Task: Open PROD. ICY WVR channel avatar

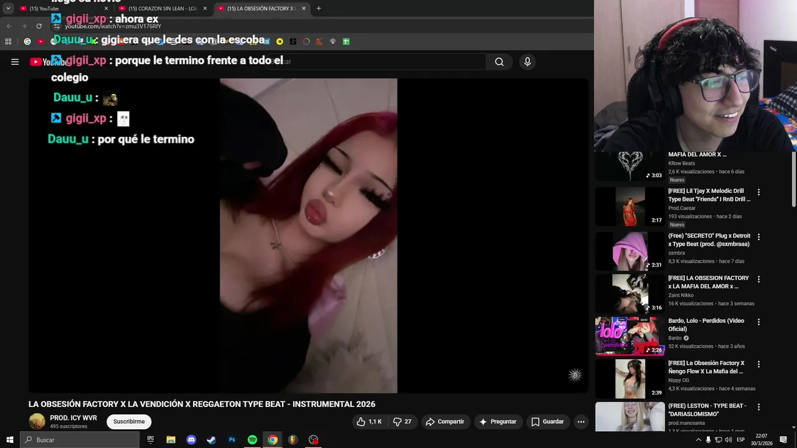Action: click(37, 421)
